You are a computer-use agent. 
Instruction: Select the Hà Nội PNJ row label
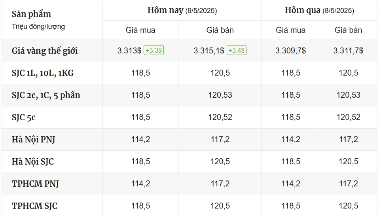click(34, 140)
